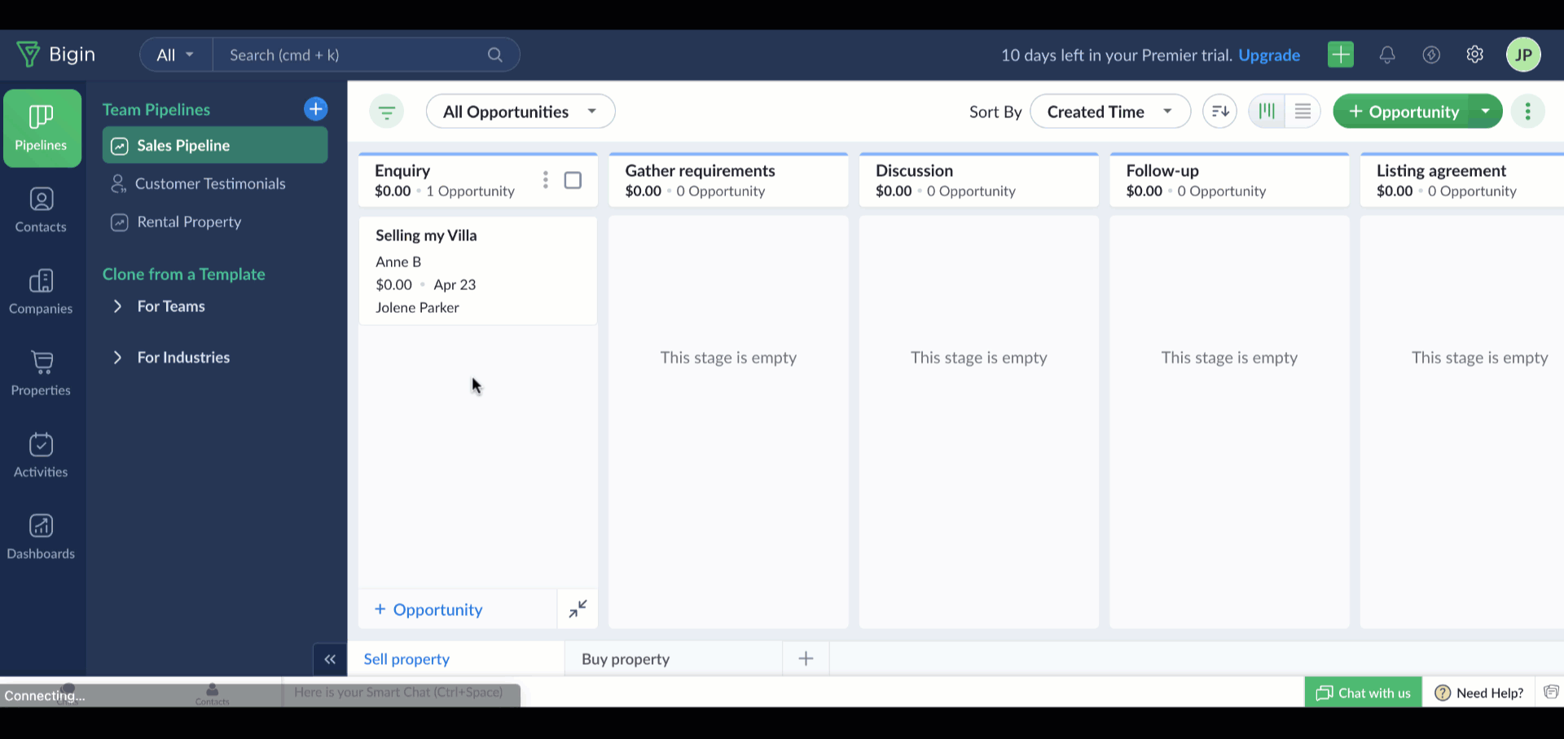Add a new sub-pipeline tab with plus

click(x=806, y=659)
